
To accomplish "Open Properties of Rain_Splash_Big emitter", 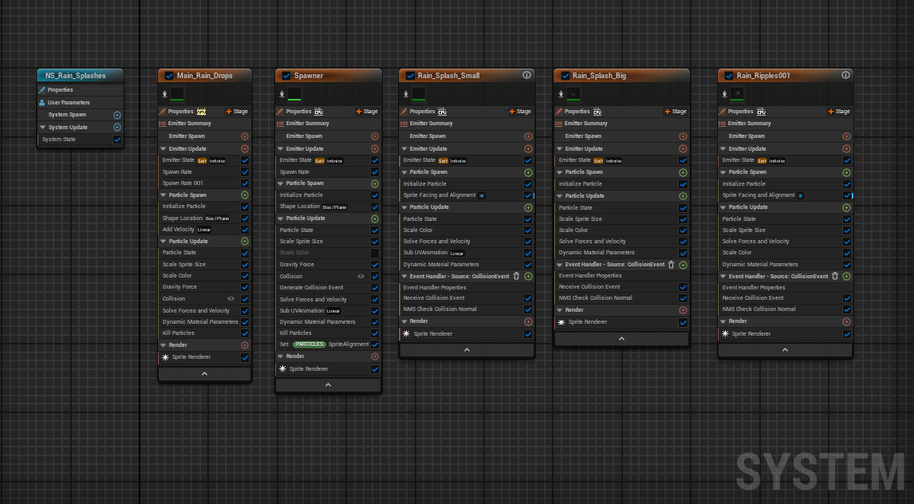I will click(x=577, y=112).
